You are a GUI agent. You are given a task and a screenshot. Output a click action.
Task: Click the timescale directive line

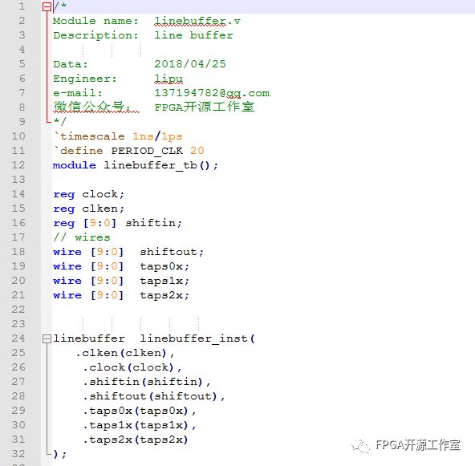click(118, 136)
